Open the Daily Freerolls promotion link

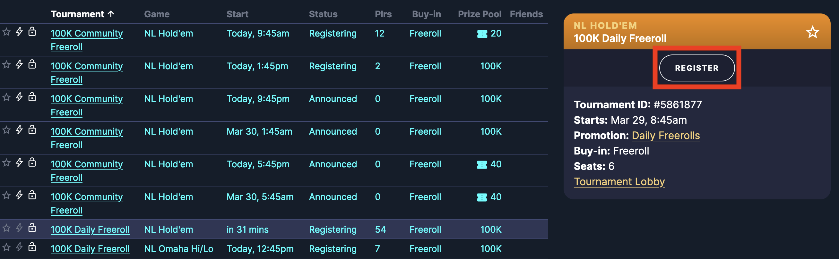tap(666, 135)
